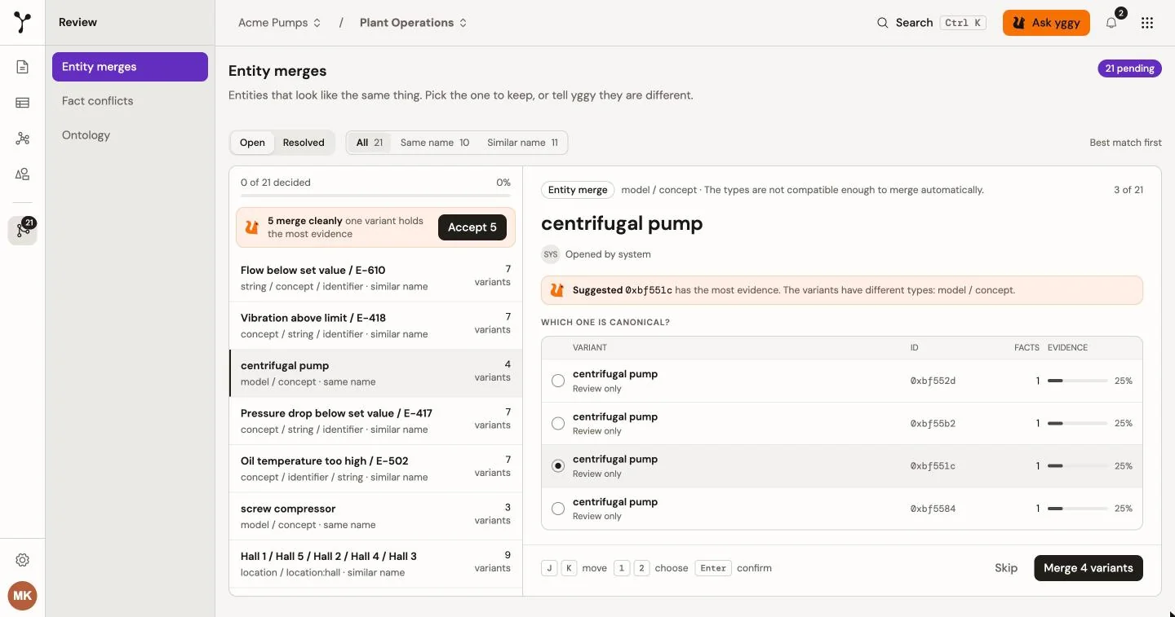Filter by Same name 10
Viewport: 1175px width, 617px height.
[x=435, y=143]
